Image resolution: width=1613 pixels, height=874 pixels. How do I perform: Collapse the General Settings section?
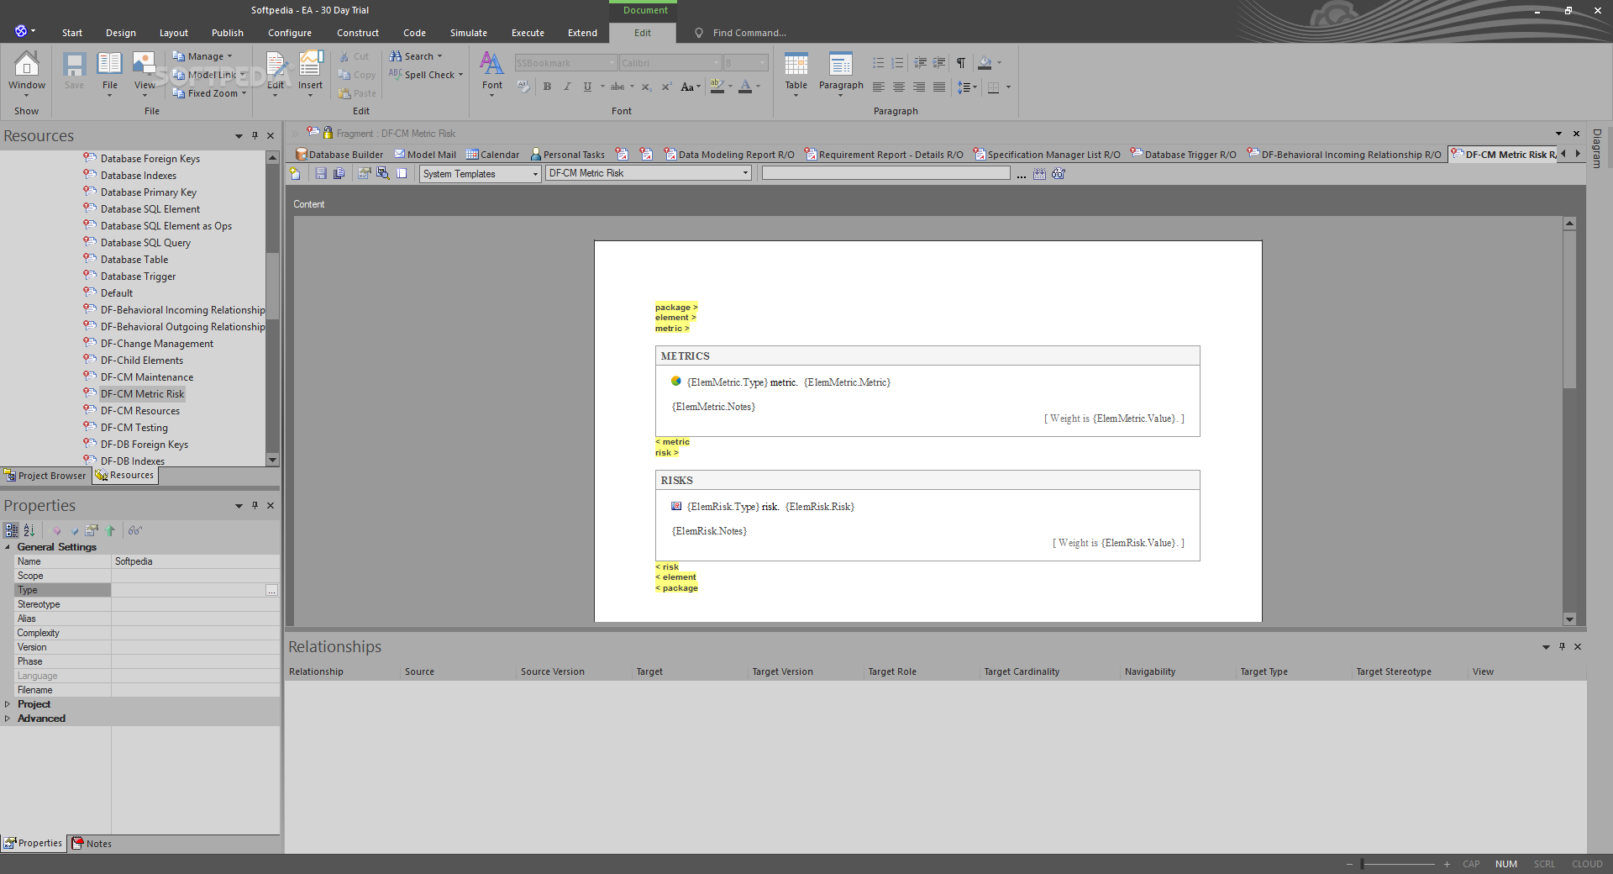[x=8, y=547]
